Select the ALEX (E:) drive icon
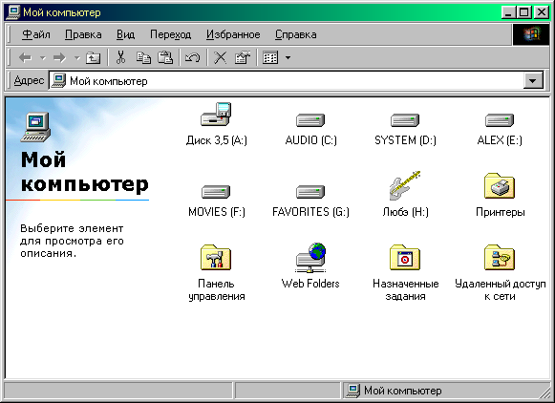555x403 pixels. 500,120
